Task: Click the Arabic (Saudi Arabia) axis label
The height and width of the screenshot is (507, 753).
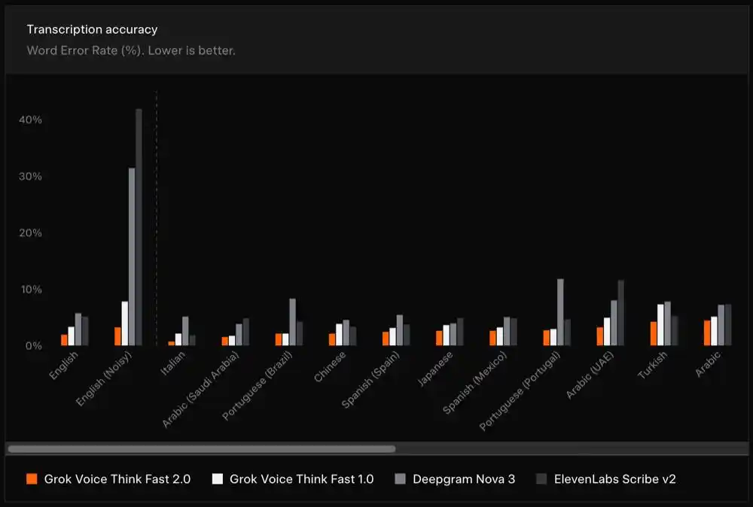Action: click(200, 390)
